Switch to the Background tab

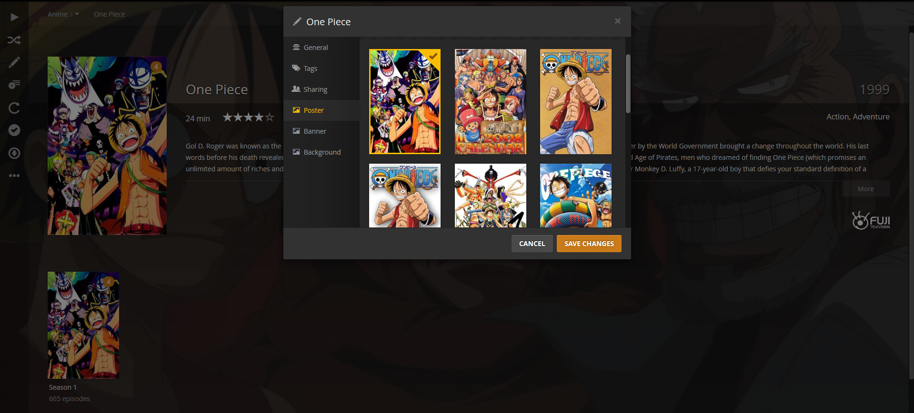click(x=321, y=152)
